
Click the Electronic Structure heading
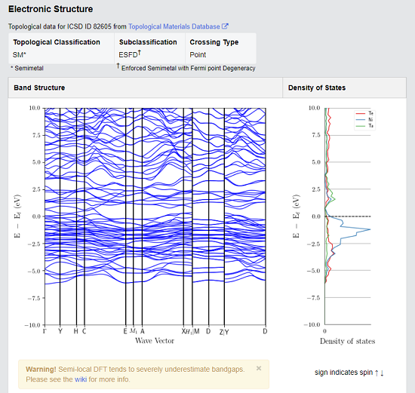[x=51, y=9]
